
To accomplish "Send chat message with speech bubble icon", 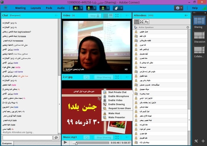I will pos(56,137).
